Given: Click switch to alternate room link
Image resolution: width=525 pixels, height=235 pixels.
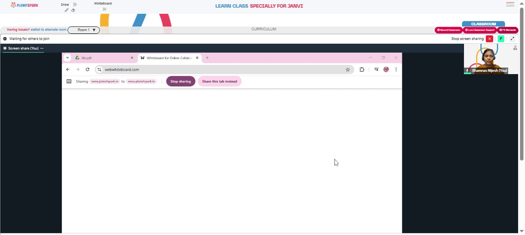Looking at the screenshot, I should [48, 30].
